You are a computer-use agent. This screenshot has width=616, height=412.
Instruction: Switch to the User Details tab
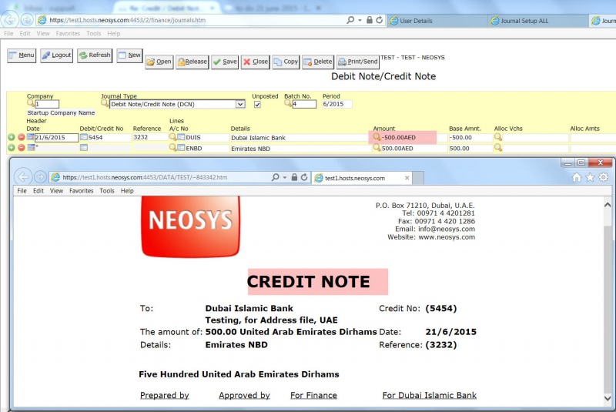point(437,21)
